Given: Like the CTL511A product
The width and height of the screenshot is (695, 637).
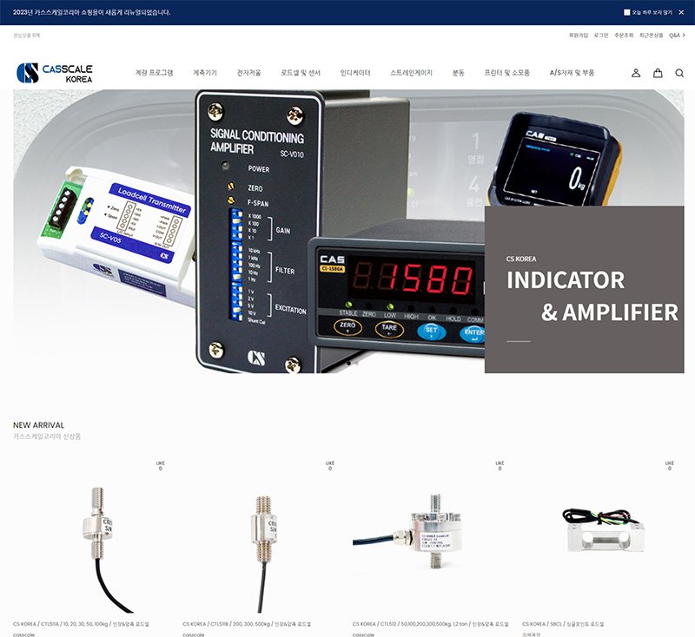Looking at the screenshot, I should point(160,465).
